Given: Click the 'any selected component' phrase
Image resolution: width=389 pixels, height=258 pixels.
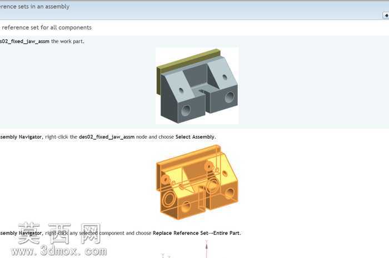Looking at the screenshot, I should point(97,233).
